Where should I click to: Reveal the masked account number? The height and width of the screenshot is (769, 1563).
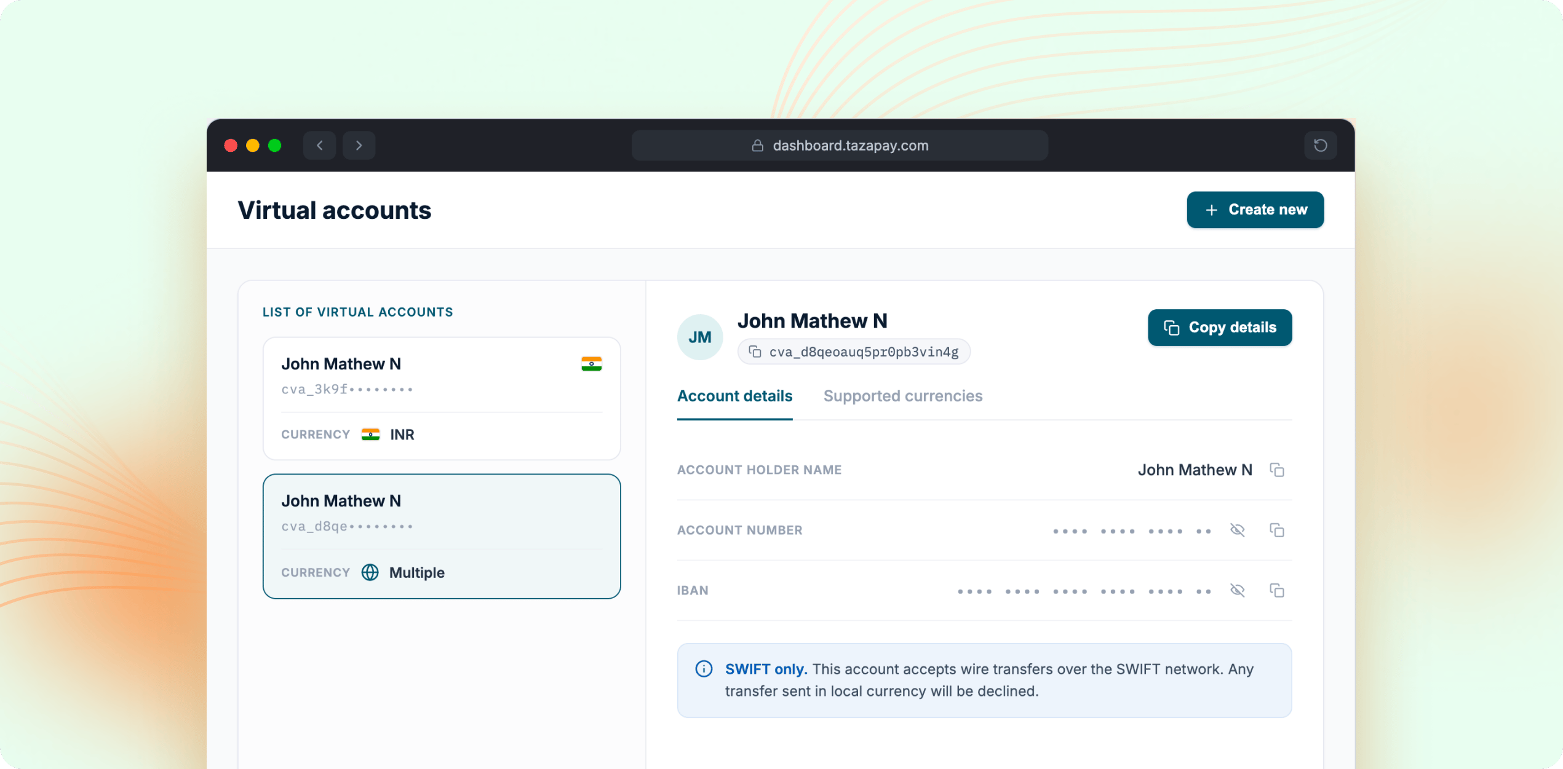[1238, 530]
